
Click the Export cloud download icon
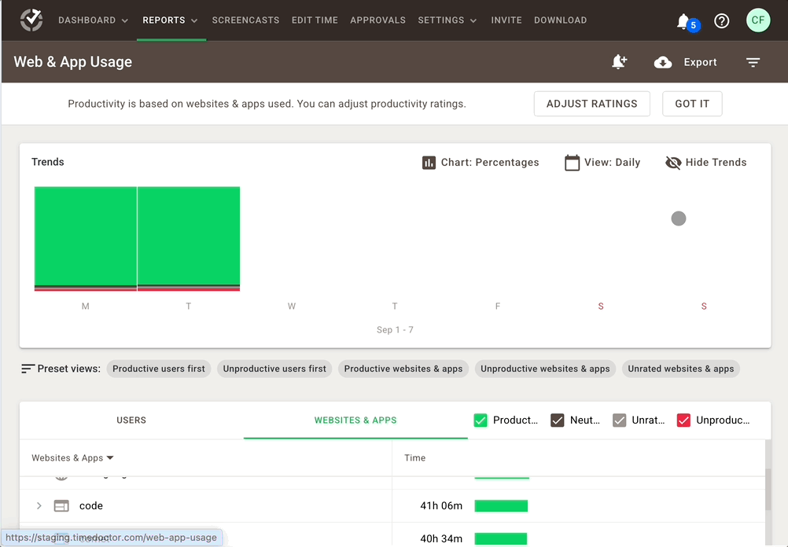[663, 62]
